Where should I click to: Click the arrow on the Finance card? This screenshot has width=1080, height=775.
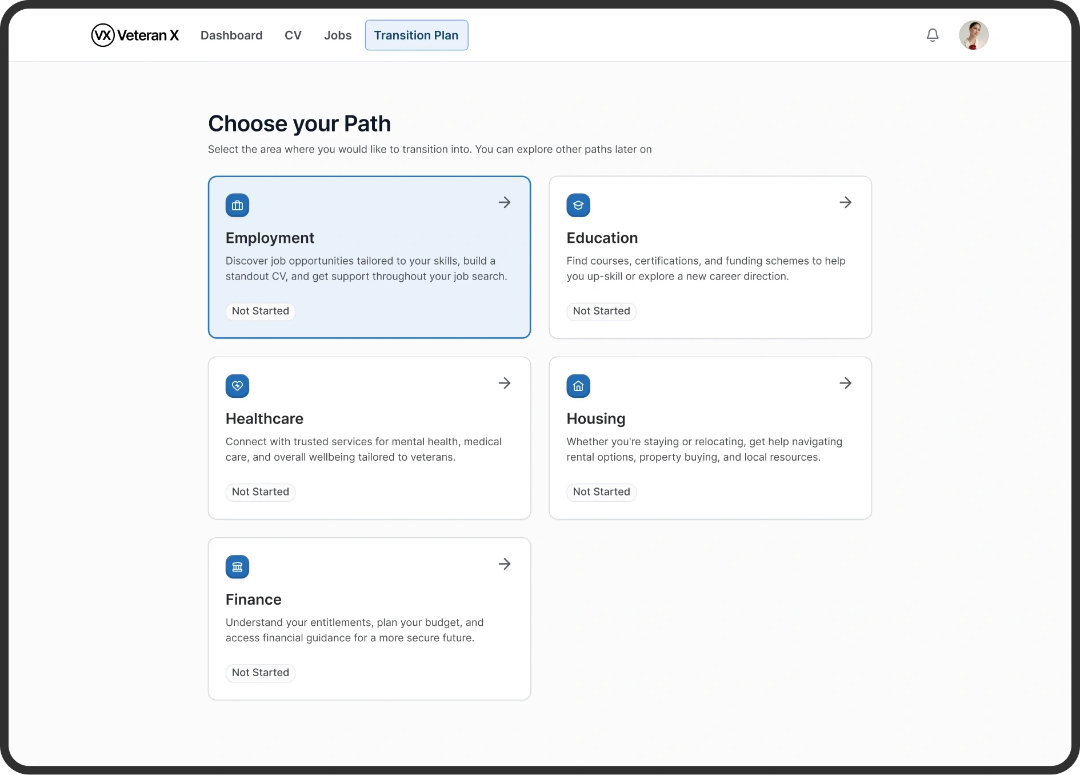[x=505, y=564]
